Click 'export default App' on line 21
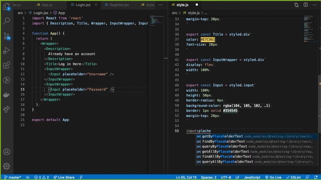 point(51,120)
